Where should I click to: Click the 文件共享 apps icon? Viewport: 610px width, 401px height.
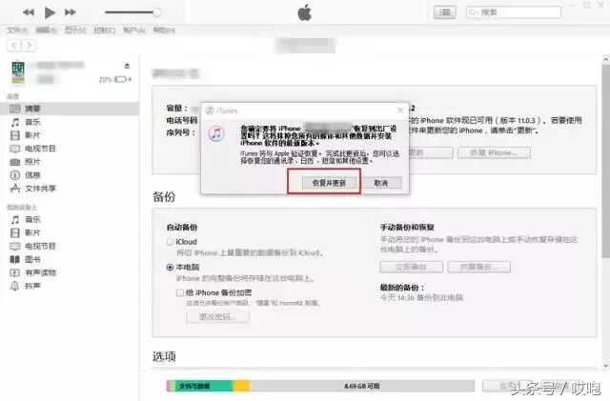(15, 189)
